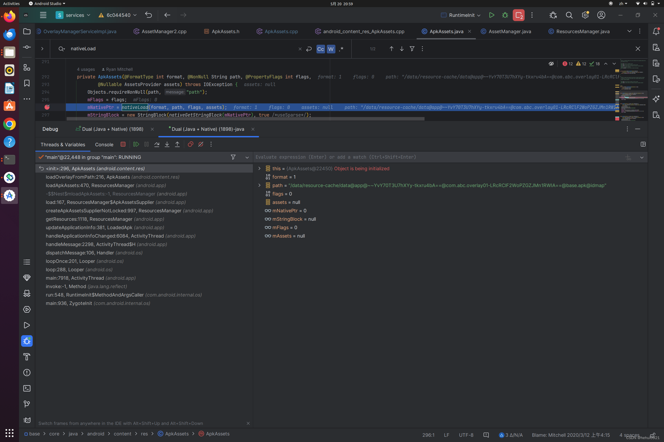This screenshot has width=664, height=442.
Task: Stop the debug process red square
Action: pos(123,144)
